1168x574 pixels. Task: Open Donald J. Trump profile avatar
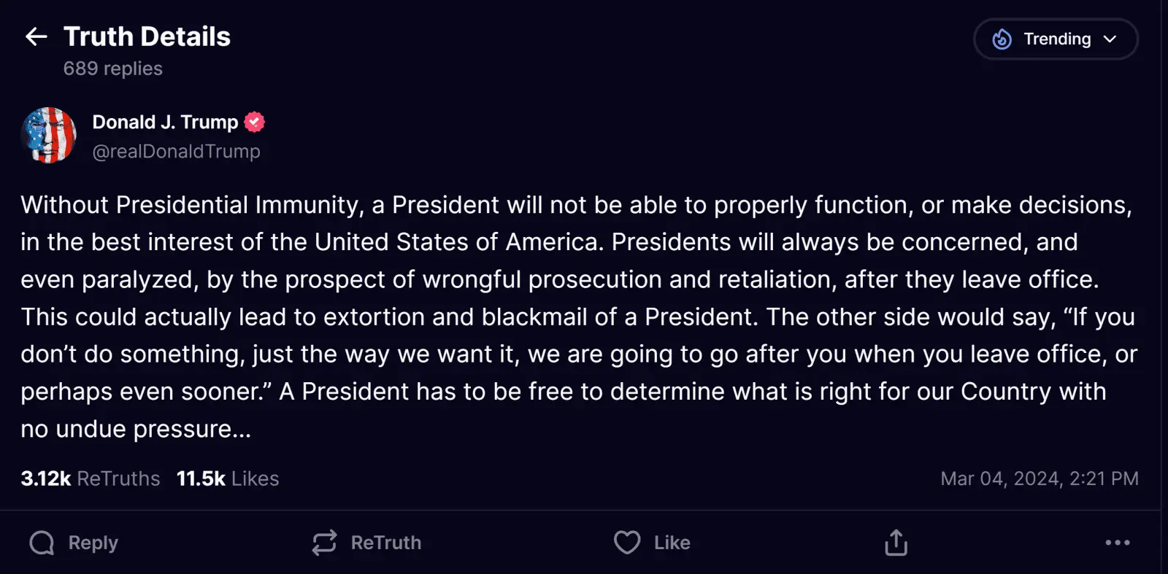[49, 135]
